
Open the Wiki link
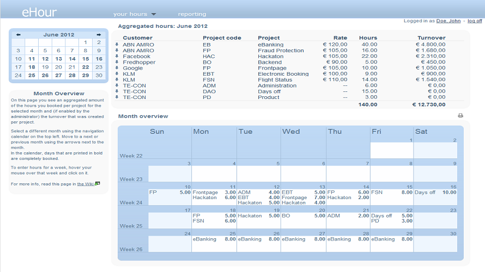[86, 184]
